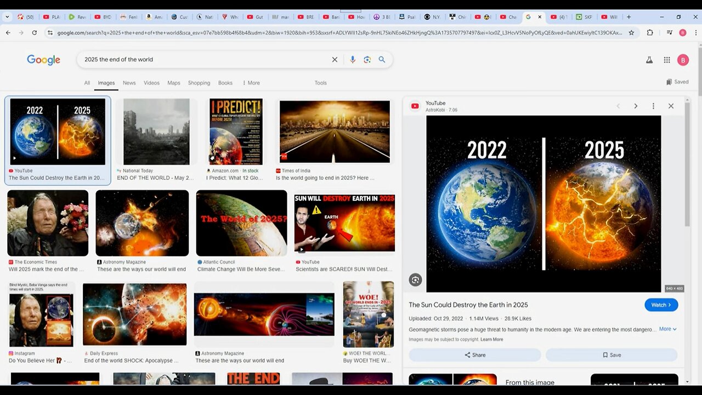
Task: Reload the current page
Action: pyautogui.click(x=34, y=33)
